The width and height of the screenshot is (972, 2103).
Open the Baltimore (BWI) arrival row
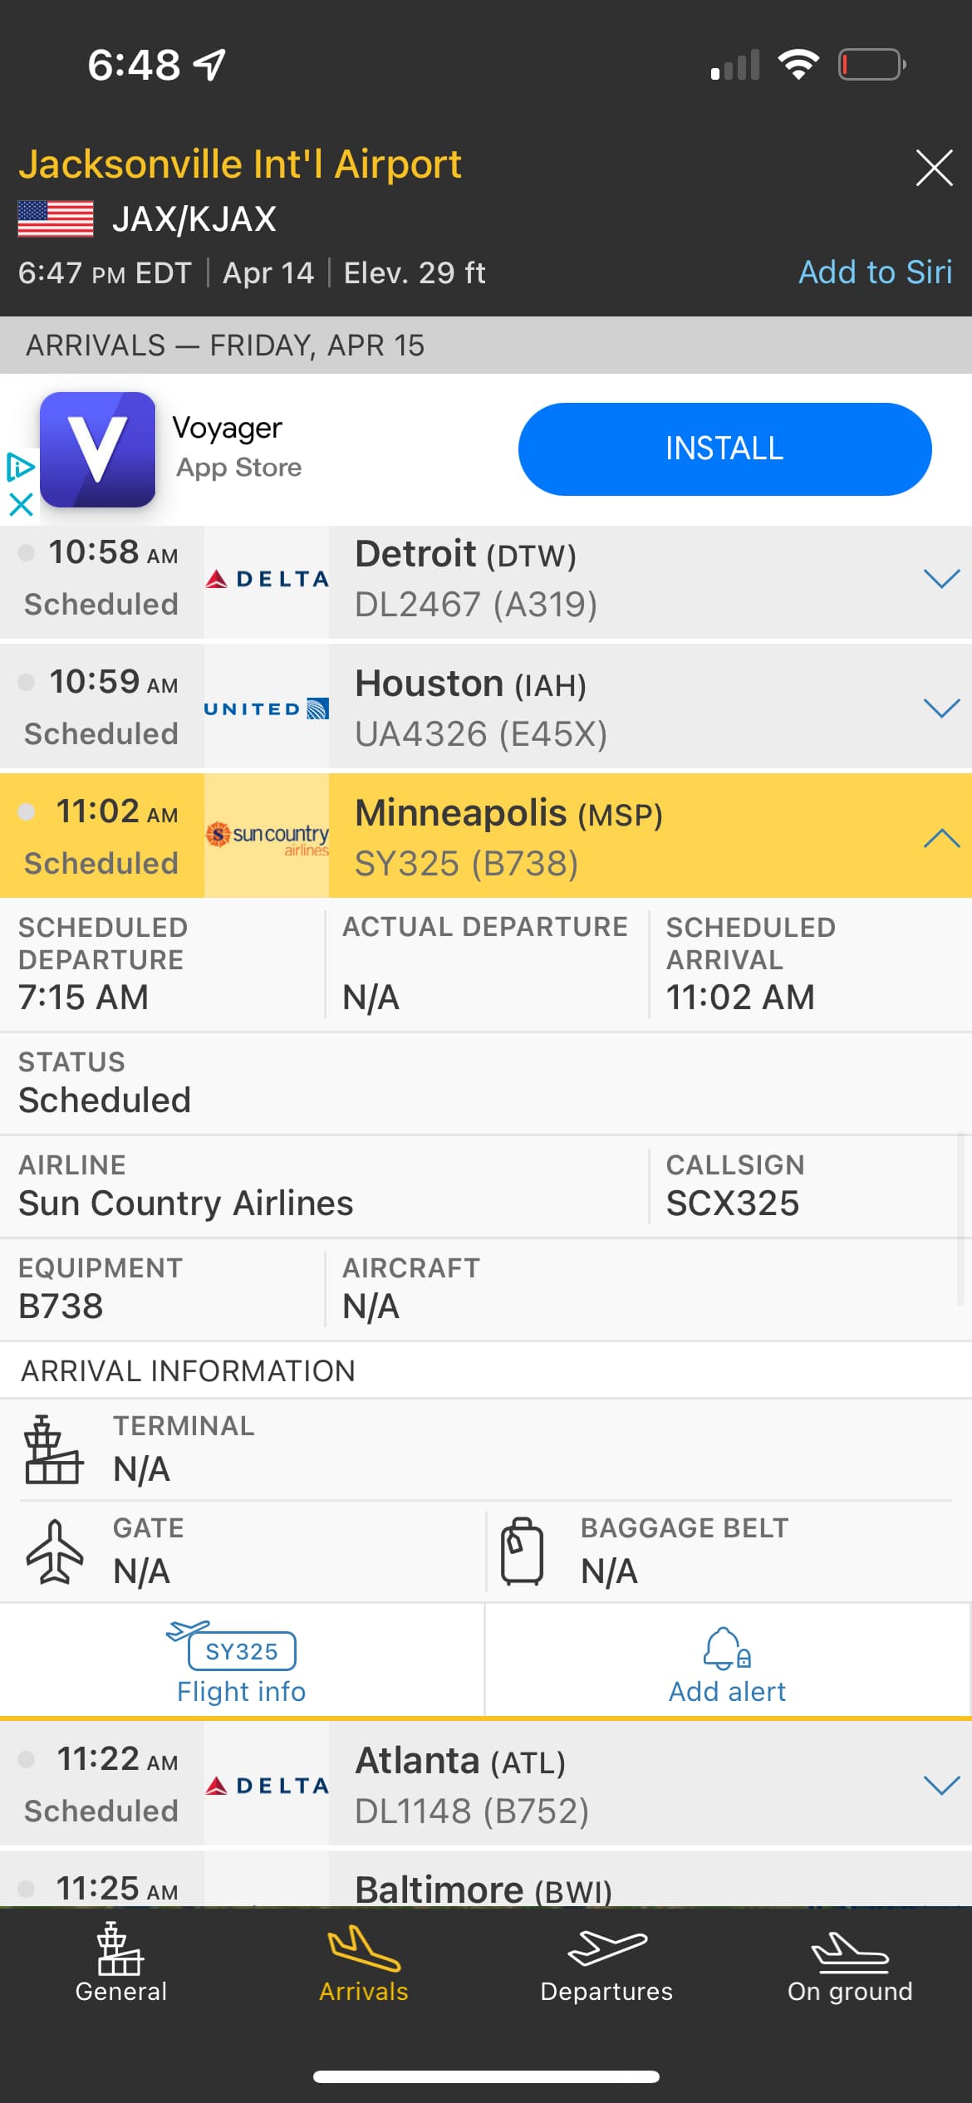pyautogui.click(x=482, y=1889)
